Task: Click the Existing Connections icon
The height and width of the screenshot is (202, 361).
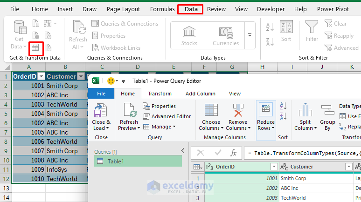Action: pos(48,47)
